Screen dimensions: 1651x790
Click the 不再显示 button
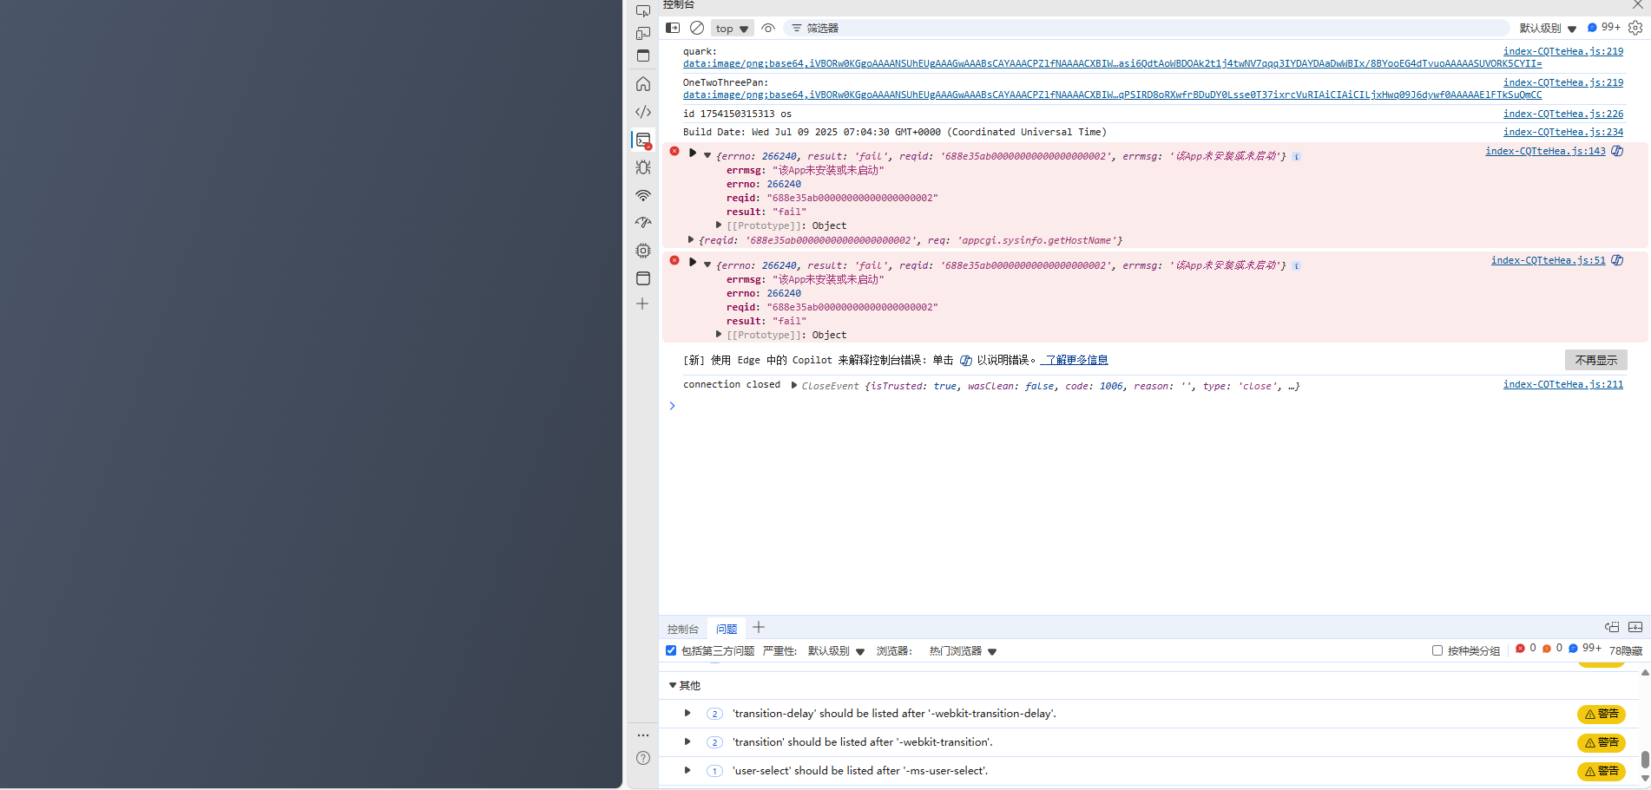[x=1596, y=360]
